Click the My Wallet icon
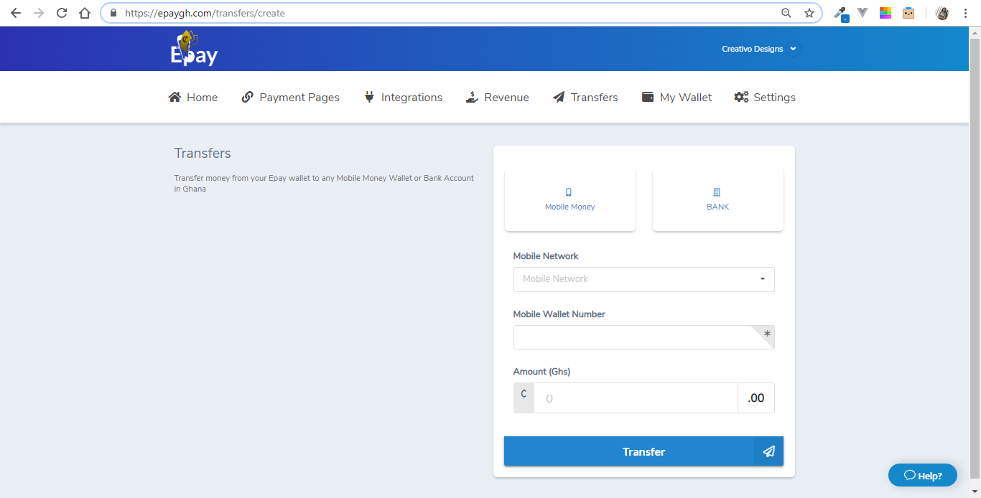Screen dimensions: 981x498 point(648,97)
